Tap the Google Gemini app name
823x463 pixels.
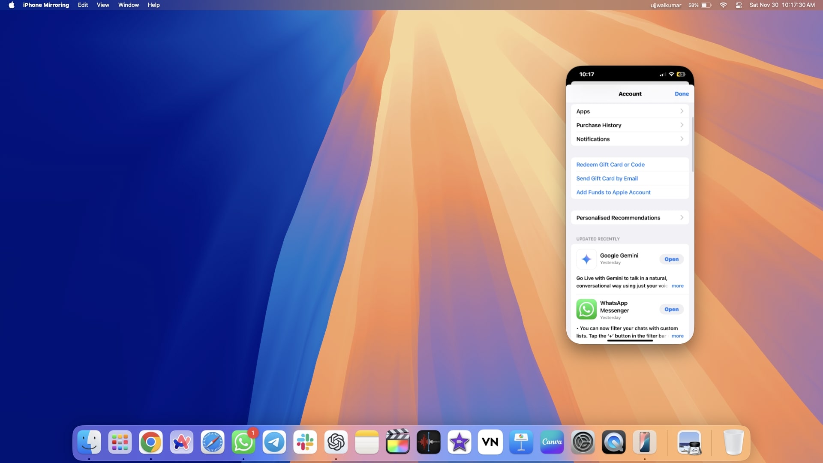click(x=619, y=256)
